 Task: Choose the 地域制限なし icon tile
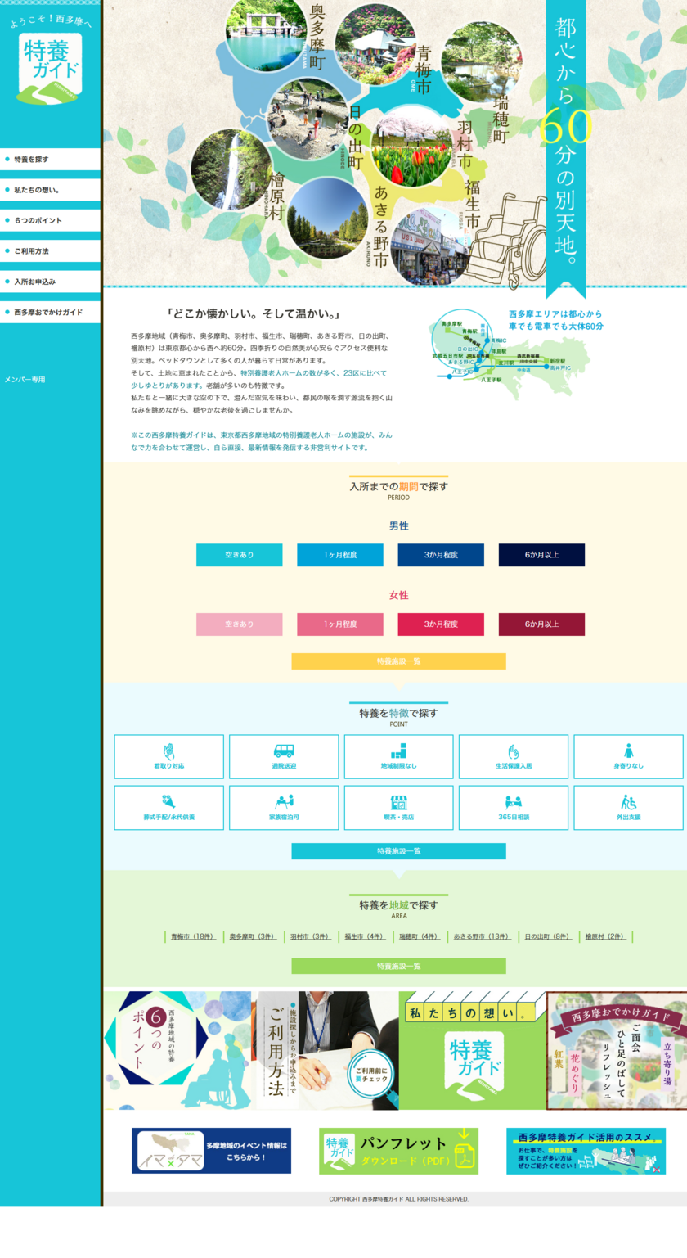(x=399, y=756)
